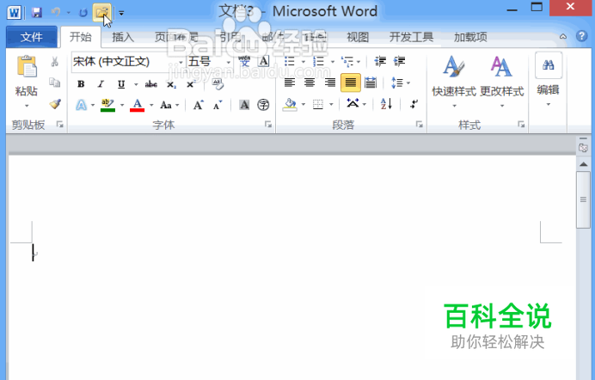This screenshot has height=380, width=595.
Task: Click the phonetic guide 文 icon
Action: click(245, 61)
